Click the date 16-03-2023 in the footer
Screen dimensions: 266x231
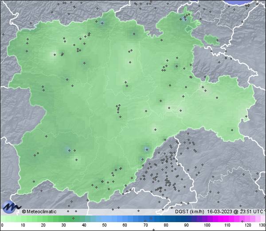coord(220,211)
